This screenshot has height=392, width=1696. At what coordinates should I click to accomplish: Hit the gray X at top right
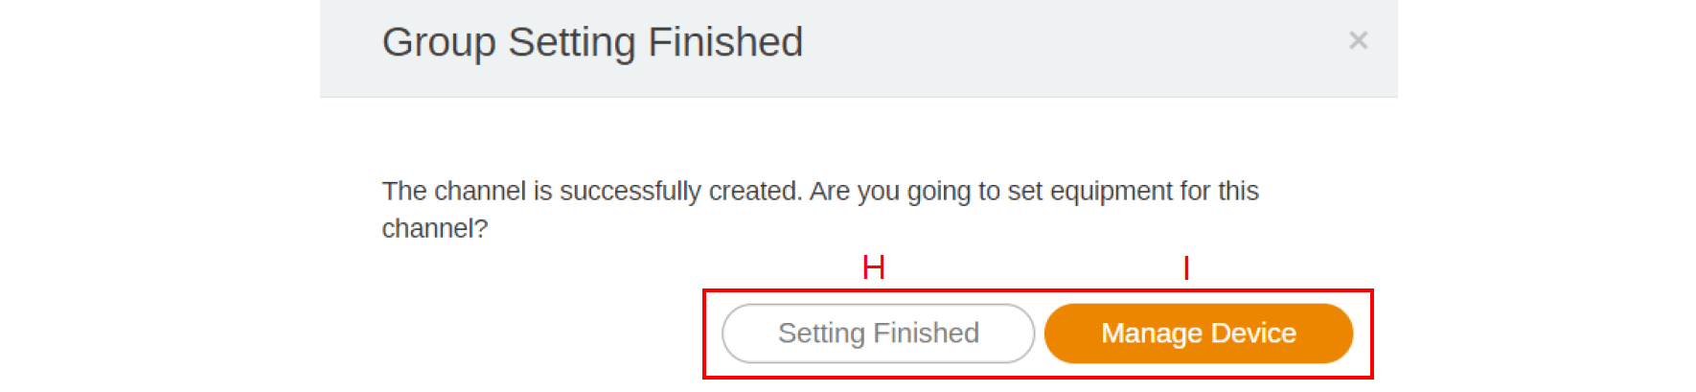tap(1358, 40)
